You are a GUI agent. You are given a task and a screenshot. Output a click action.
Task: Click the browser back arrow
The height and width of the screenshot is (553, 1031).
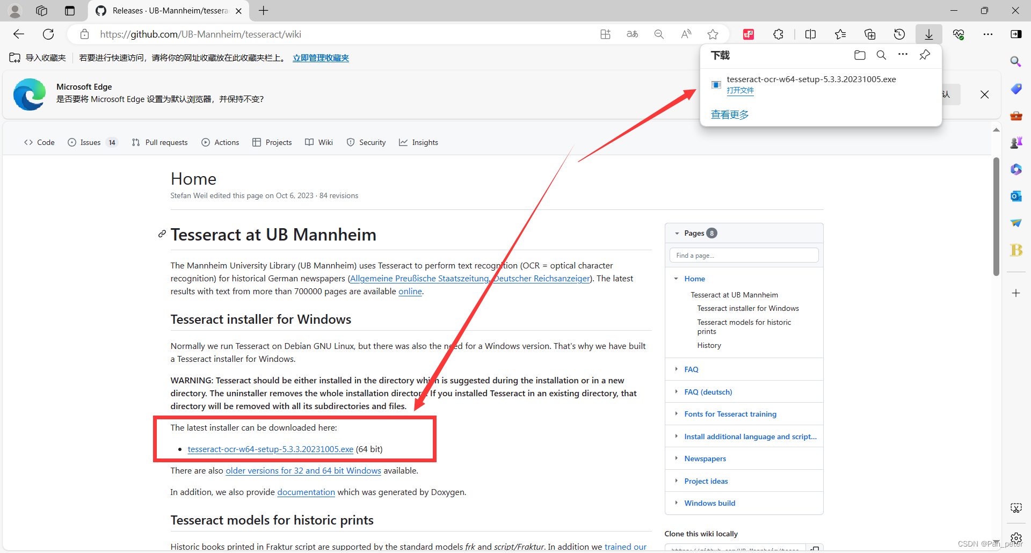click(19, 34)
